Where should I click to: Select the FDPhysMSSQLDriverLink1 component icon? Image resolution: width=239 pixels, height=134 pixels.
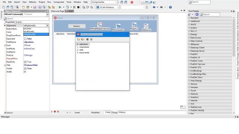pos(100,25)
